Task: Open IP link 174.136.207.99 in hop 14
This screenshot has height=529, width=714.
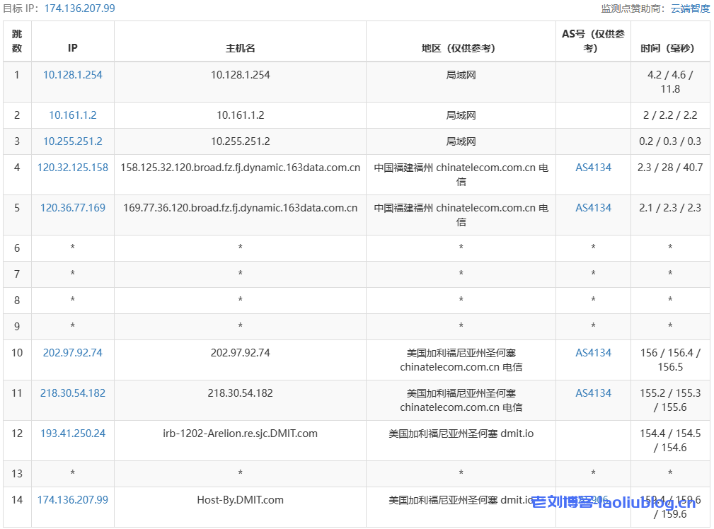Action: coord(73,499)
